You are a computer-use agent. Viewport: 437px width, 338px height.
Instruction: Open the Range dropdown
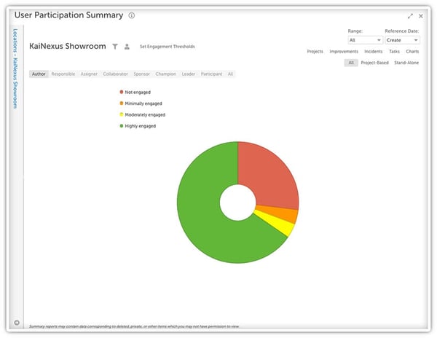(x=365, y=40)
